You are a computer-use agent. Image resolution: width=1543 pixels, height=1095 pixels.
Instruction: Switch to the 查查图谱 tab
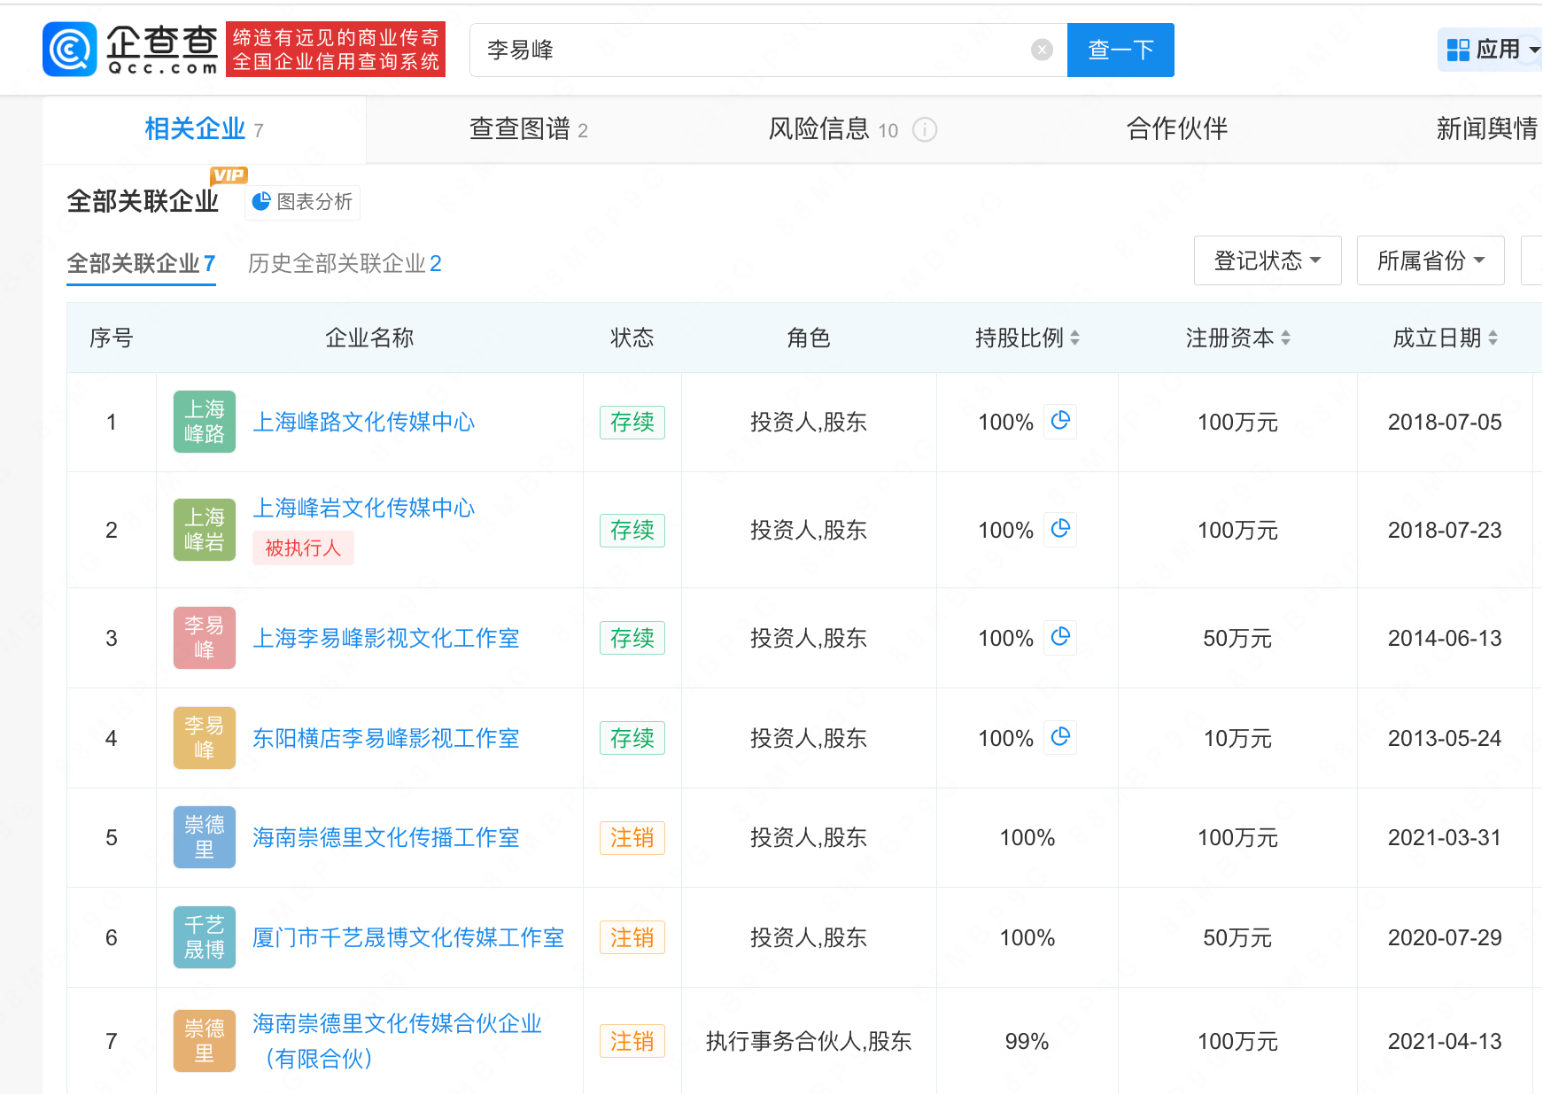pyautogui.click(x=528, y=129)
